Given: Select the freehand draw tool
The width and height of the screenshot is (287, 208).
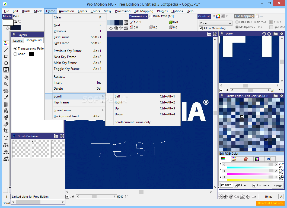Looking at the screenshot, I should [6, 43].
